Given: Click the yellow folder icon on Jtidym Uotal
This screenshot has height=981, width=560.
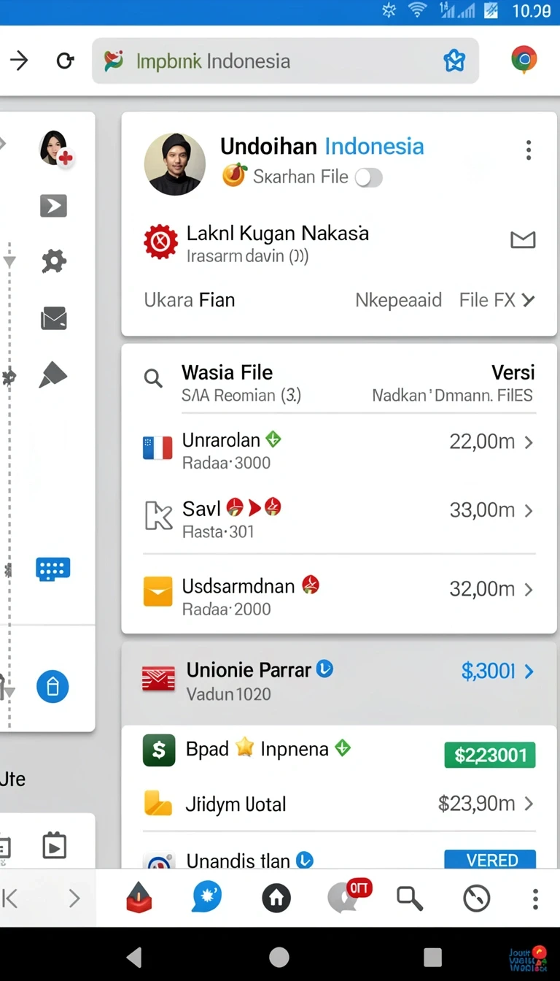Looking at the screenshot, I should pyautogui.click(x=158, y=803).
